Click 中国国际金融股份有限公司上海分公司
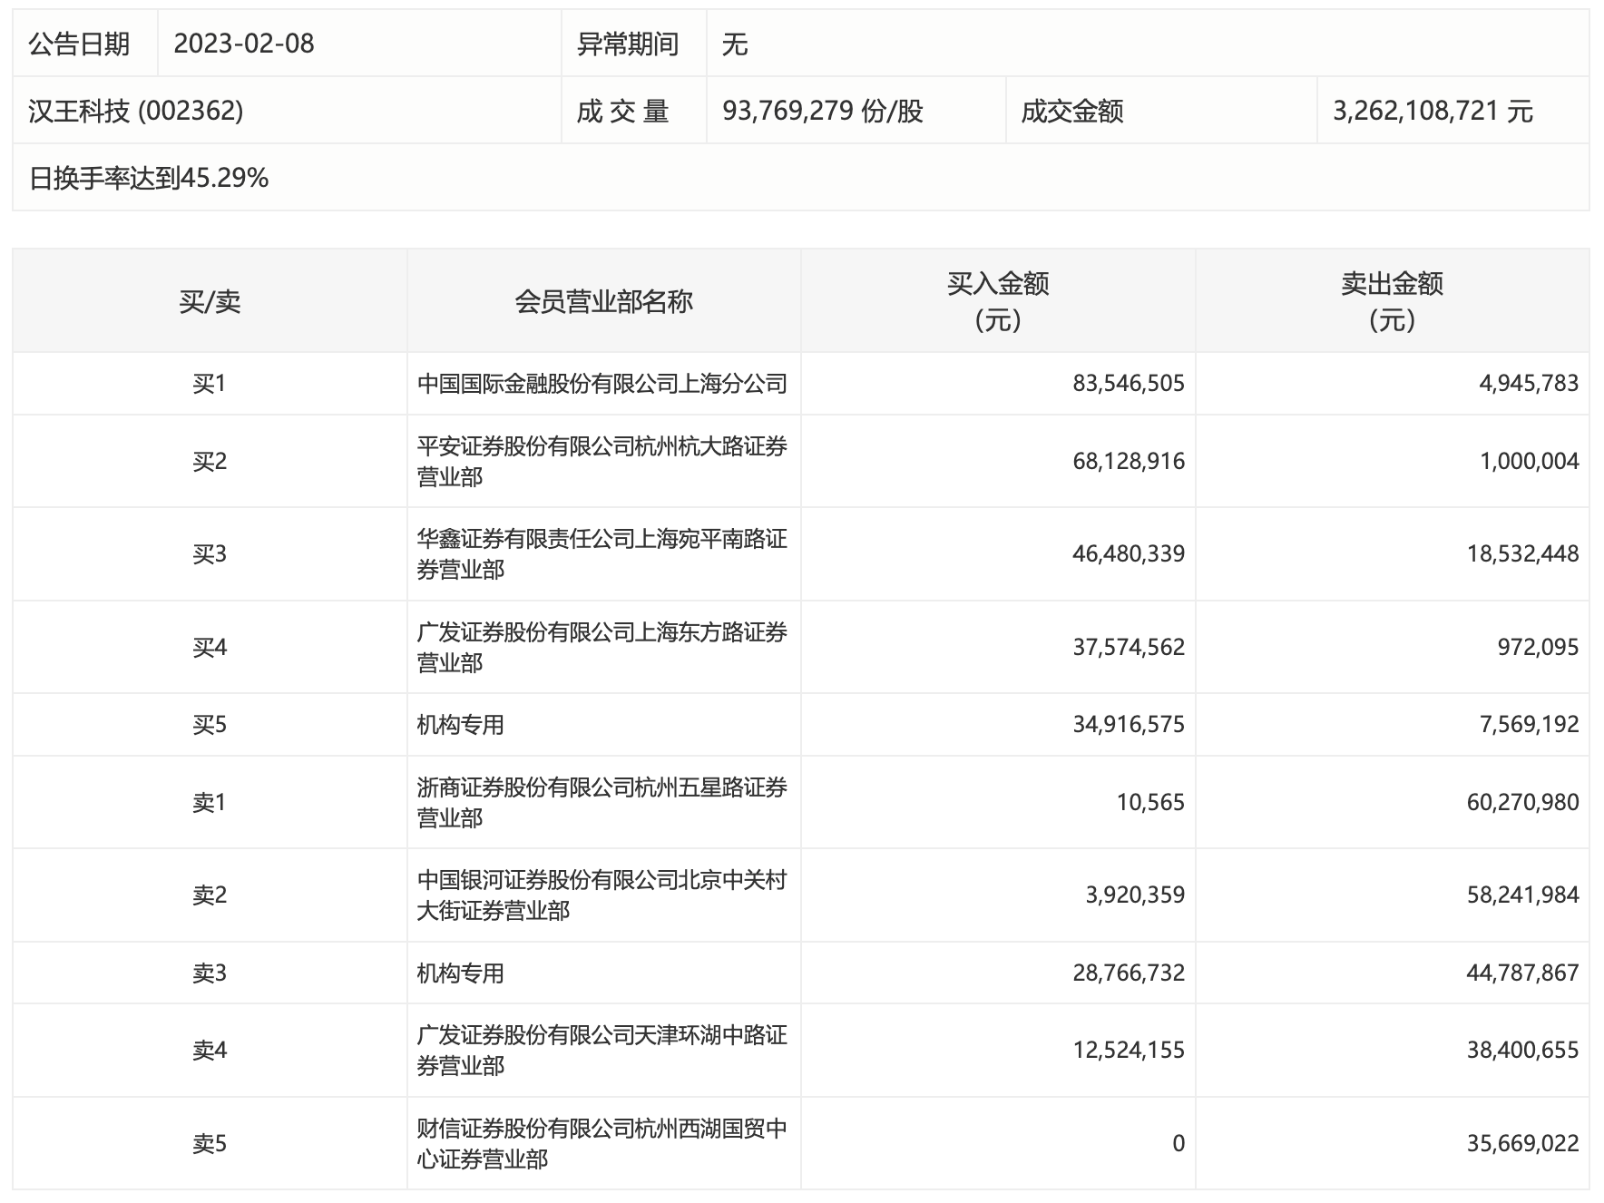This screenshot has width=1604, height=1203. click(x=601, y=384)
